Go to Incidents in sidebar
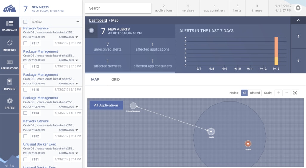This screenshot has width=306, height=168. coord(10,46)
